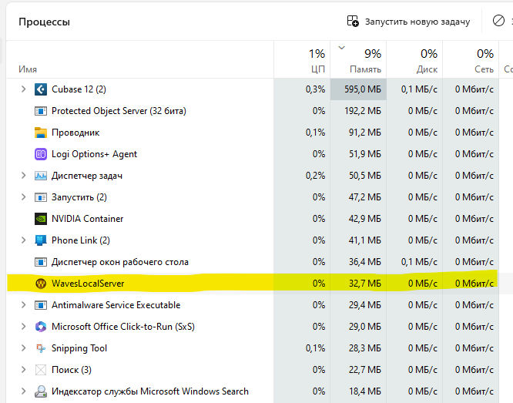This screenshot has width=513, height=403.
Task: Expand the Запустить (2) process group
Action: tap(23, 197)
